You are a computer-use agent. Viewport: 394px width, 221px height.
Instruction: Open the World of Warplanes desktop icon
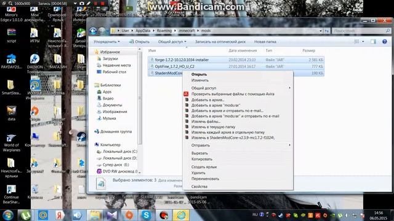tap(11, 143)
